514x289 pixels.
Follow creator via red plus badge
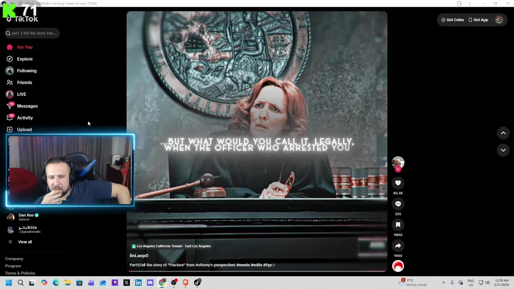(398, 169)
